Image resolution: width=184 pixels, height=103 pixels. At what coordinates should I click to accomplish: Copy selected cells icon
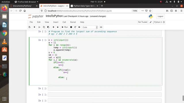[x=44, y=27]
